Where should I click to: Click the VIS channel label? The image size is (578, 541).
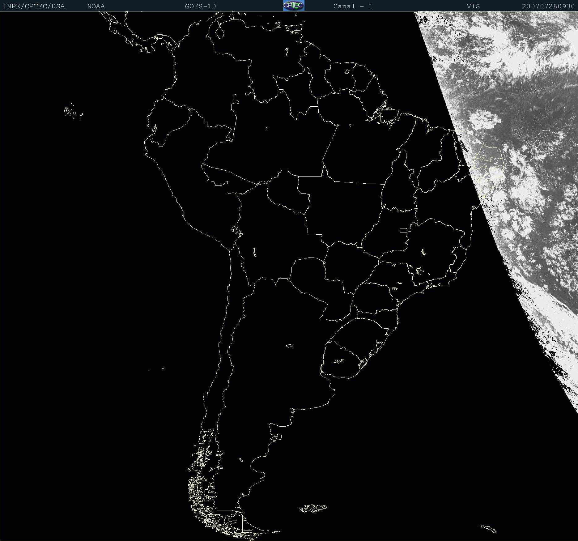tap(473, 6)
